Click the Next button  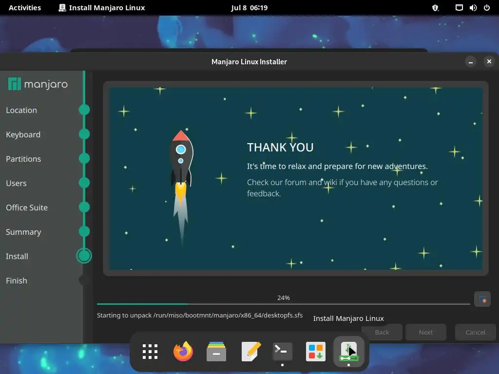click(x=425, y=332)
